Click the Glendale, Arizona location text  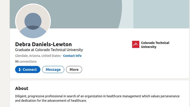coord(38,56)
